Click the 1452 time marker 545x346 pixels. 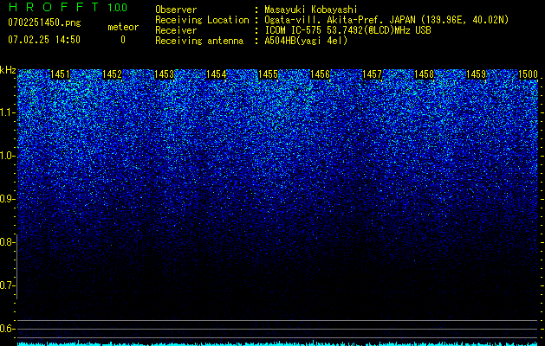coord(113,74)
